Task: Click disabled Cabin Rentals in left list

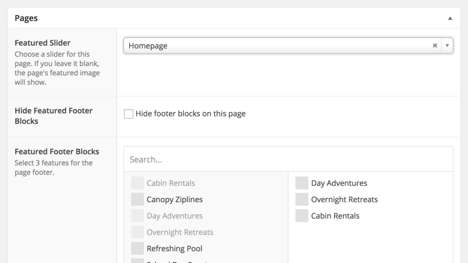Action: [170, 183]
